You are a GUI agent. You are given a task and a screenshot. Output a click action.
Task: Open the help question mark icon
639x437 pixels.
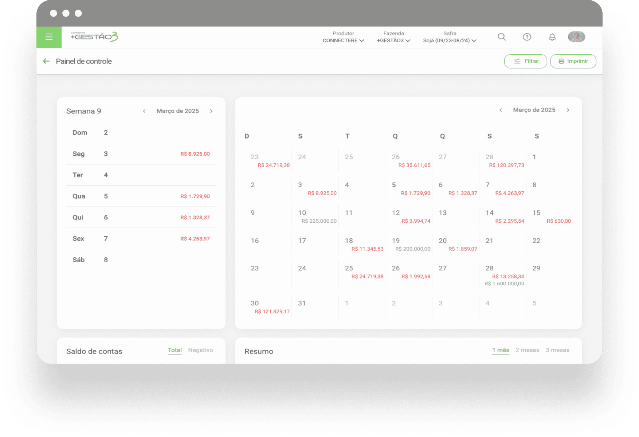pyautogui.click(x=527, y=37)
